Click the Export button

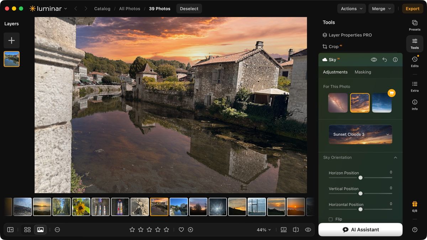[412, 9]
